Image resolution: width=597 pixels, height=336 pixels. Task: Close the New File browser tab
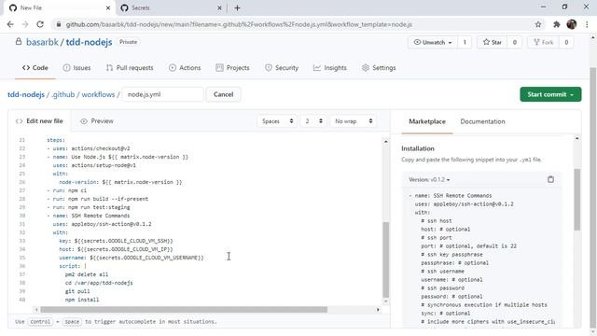click(108, 7)
